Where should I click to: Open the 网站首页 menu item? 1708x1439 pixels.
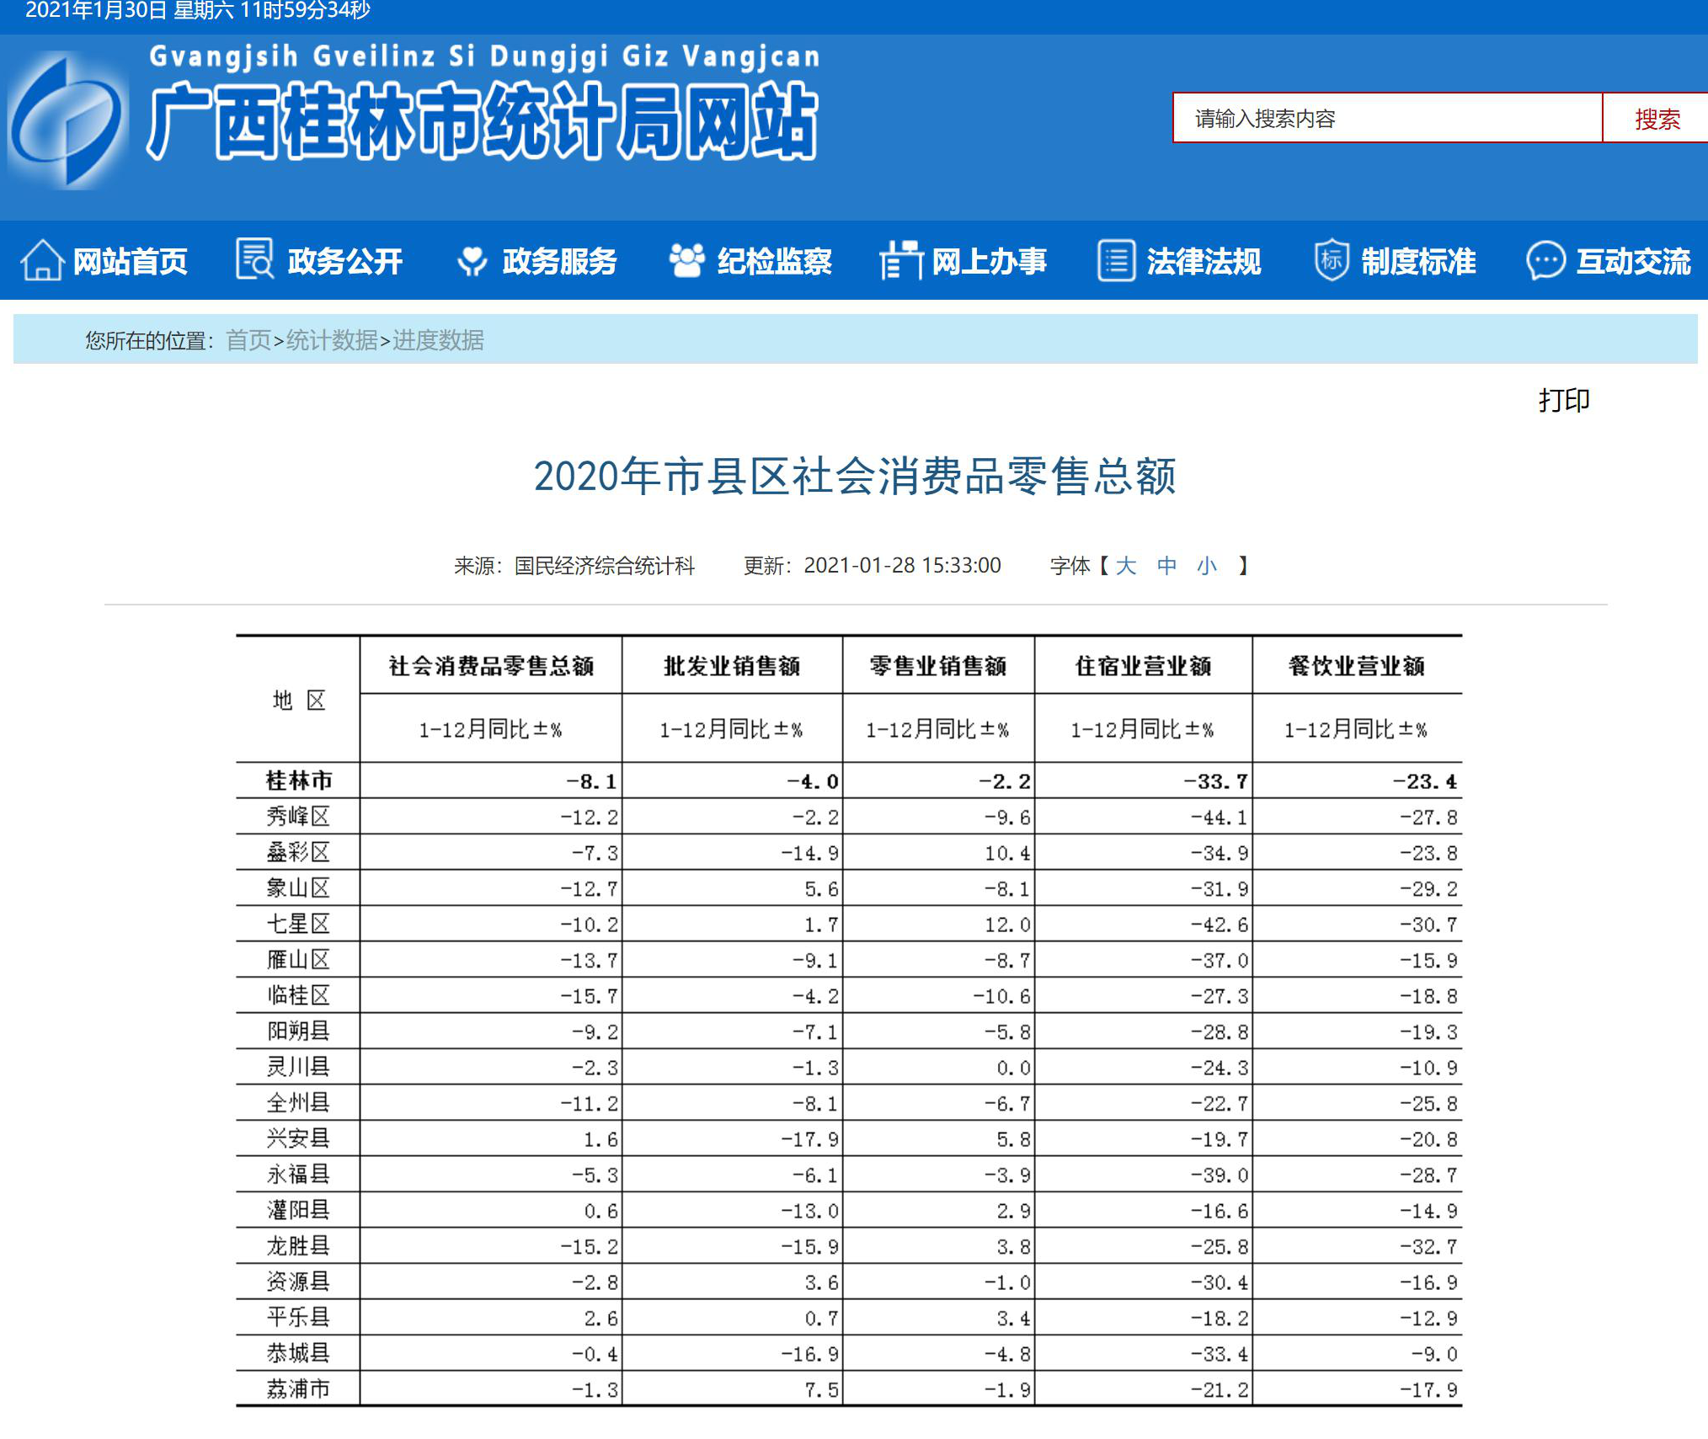coord(130,261)
